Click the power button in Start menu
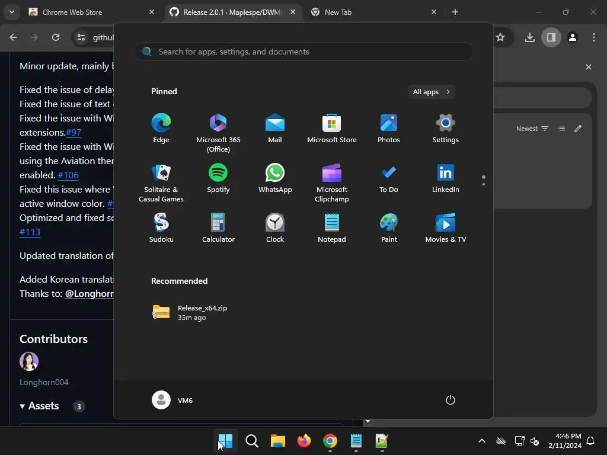 click(x=451, y=400)
